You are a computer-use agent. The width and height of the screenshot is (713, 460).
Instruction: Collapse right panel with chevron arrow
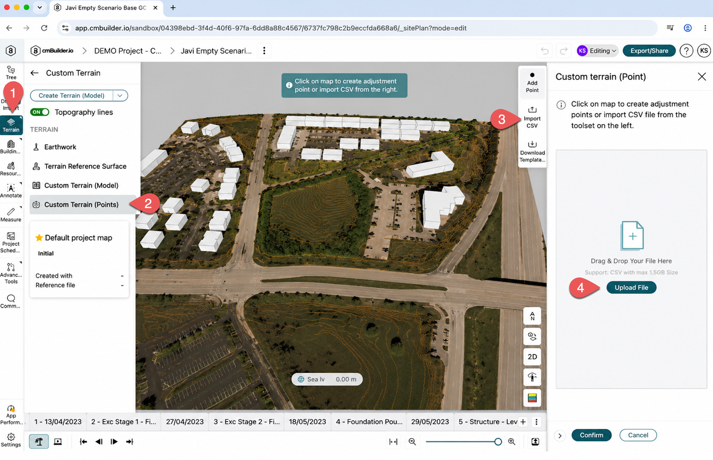(x=560, y=436)
